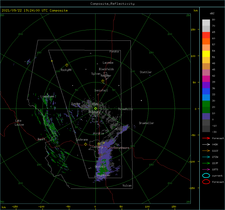
Task: Click the yellow V marker northwest of RockyMH
Action: pos(52,61)
